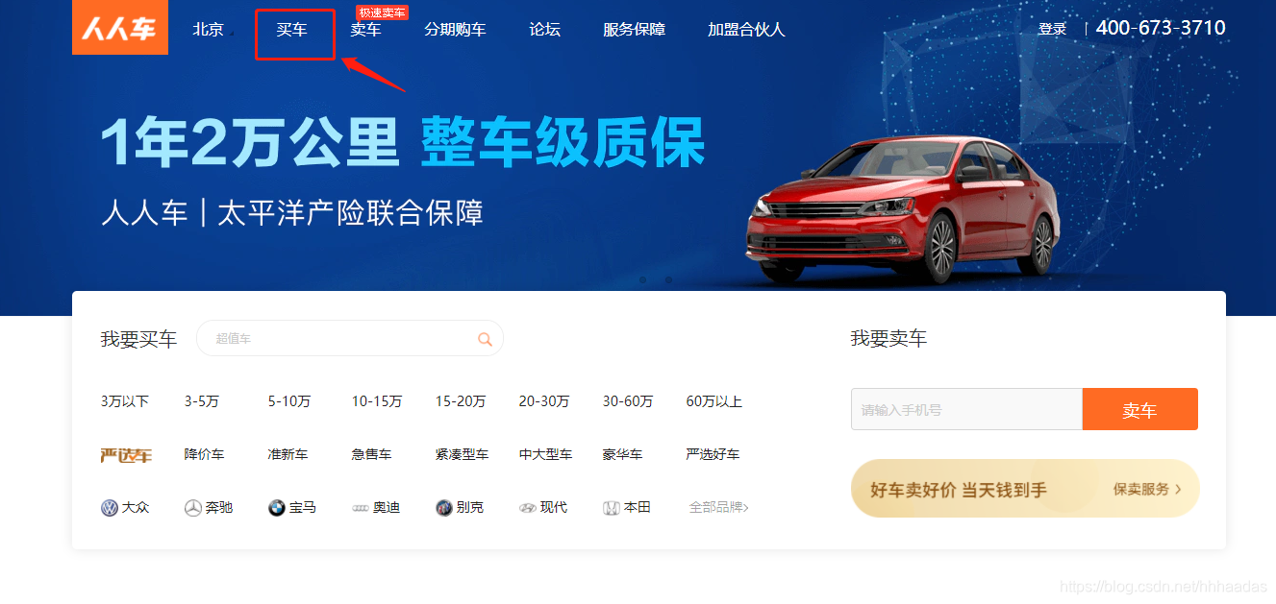This screenshot has height=604, width=1276.
Task: Select the 奥迪 Audi brand icon
Action: tap(361, 508)
